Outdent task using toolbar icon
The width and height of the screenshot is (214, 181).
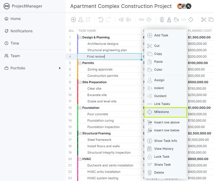tap(121, 20)
